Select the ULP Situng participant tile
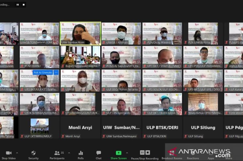Viewport: 243px width, 161px height. point(203,127)
